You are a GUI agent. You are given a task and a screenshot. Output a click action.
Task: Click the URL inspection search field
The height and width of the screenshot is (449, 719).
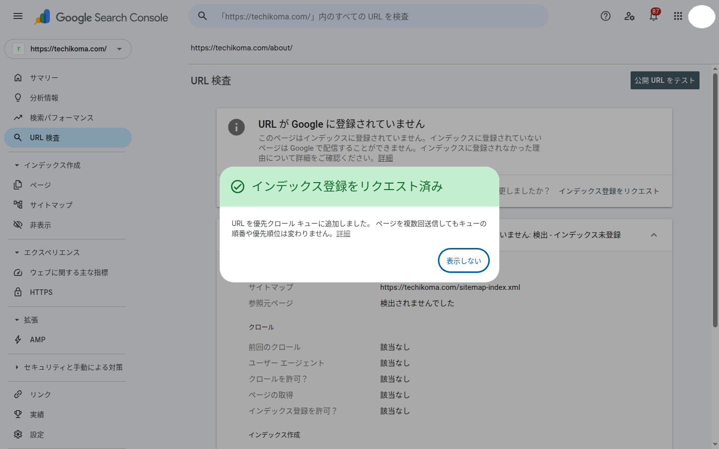(368, 16)
